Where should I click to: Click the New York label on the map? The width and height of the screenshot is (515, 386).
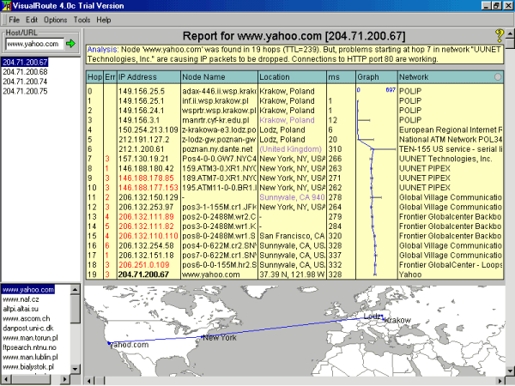point(220,337)
